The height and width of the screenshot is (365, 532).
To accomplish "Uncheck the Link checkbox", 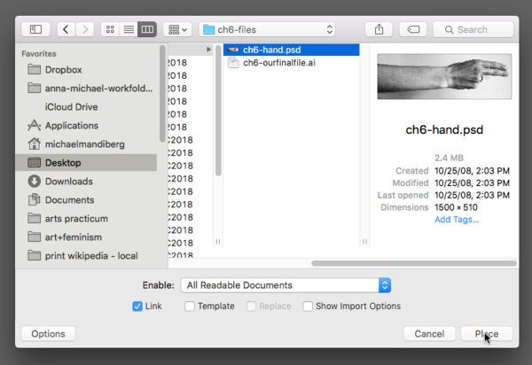I will tap(137, 307).
